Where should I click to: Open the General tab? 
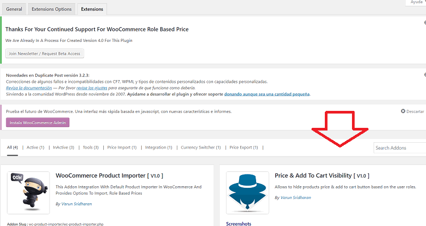(x=14, y=9)
